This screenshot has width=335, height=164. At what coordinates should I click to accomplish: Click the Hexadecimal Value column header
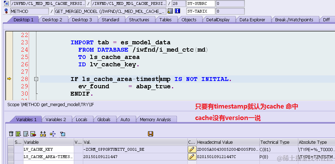[228, 142]
